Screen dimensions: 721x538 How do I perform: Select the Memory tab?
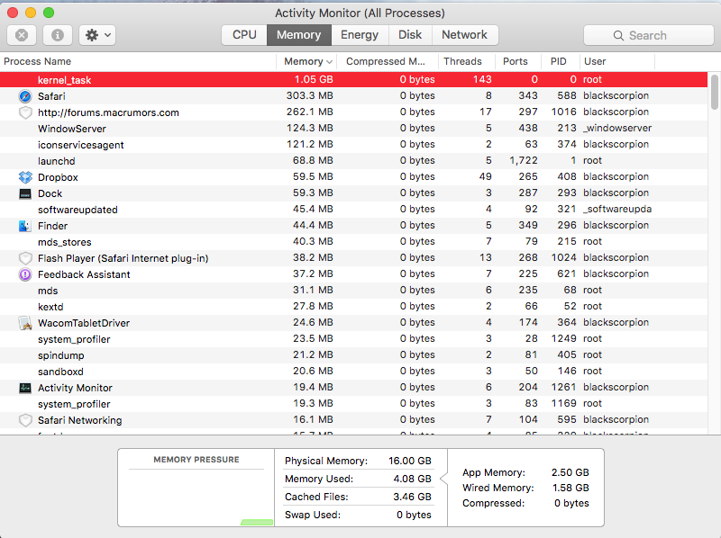click(299, 35)
